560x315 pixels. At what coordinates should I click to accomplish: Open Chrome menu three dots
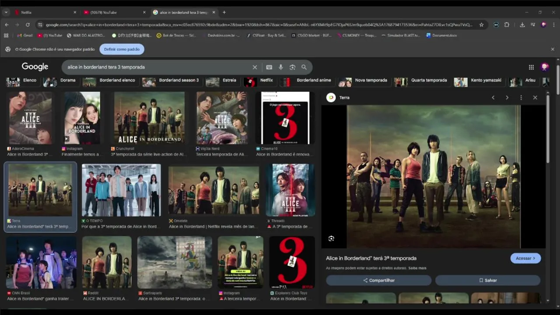(x=554, y=25)
